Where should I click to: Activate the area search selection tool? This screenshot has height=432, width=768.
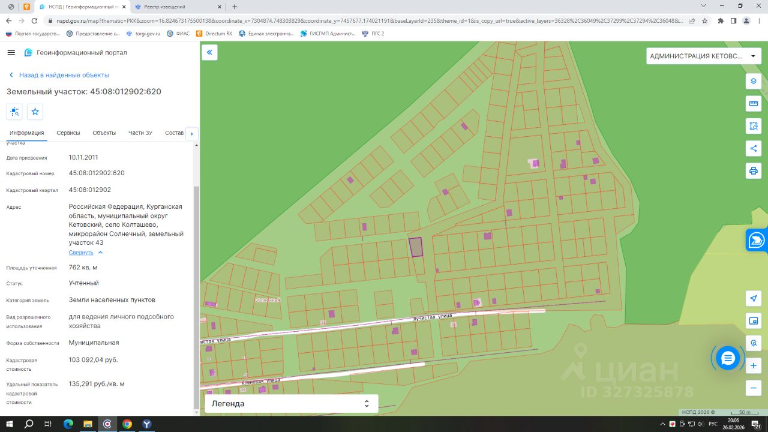(754, 126)
